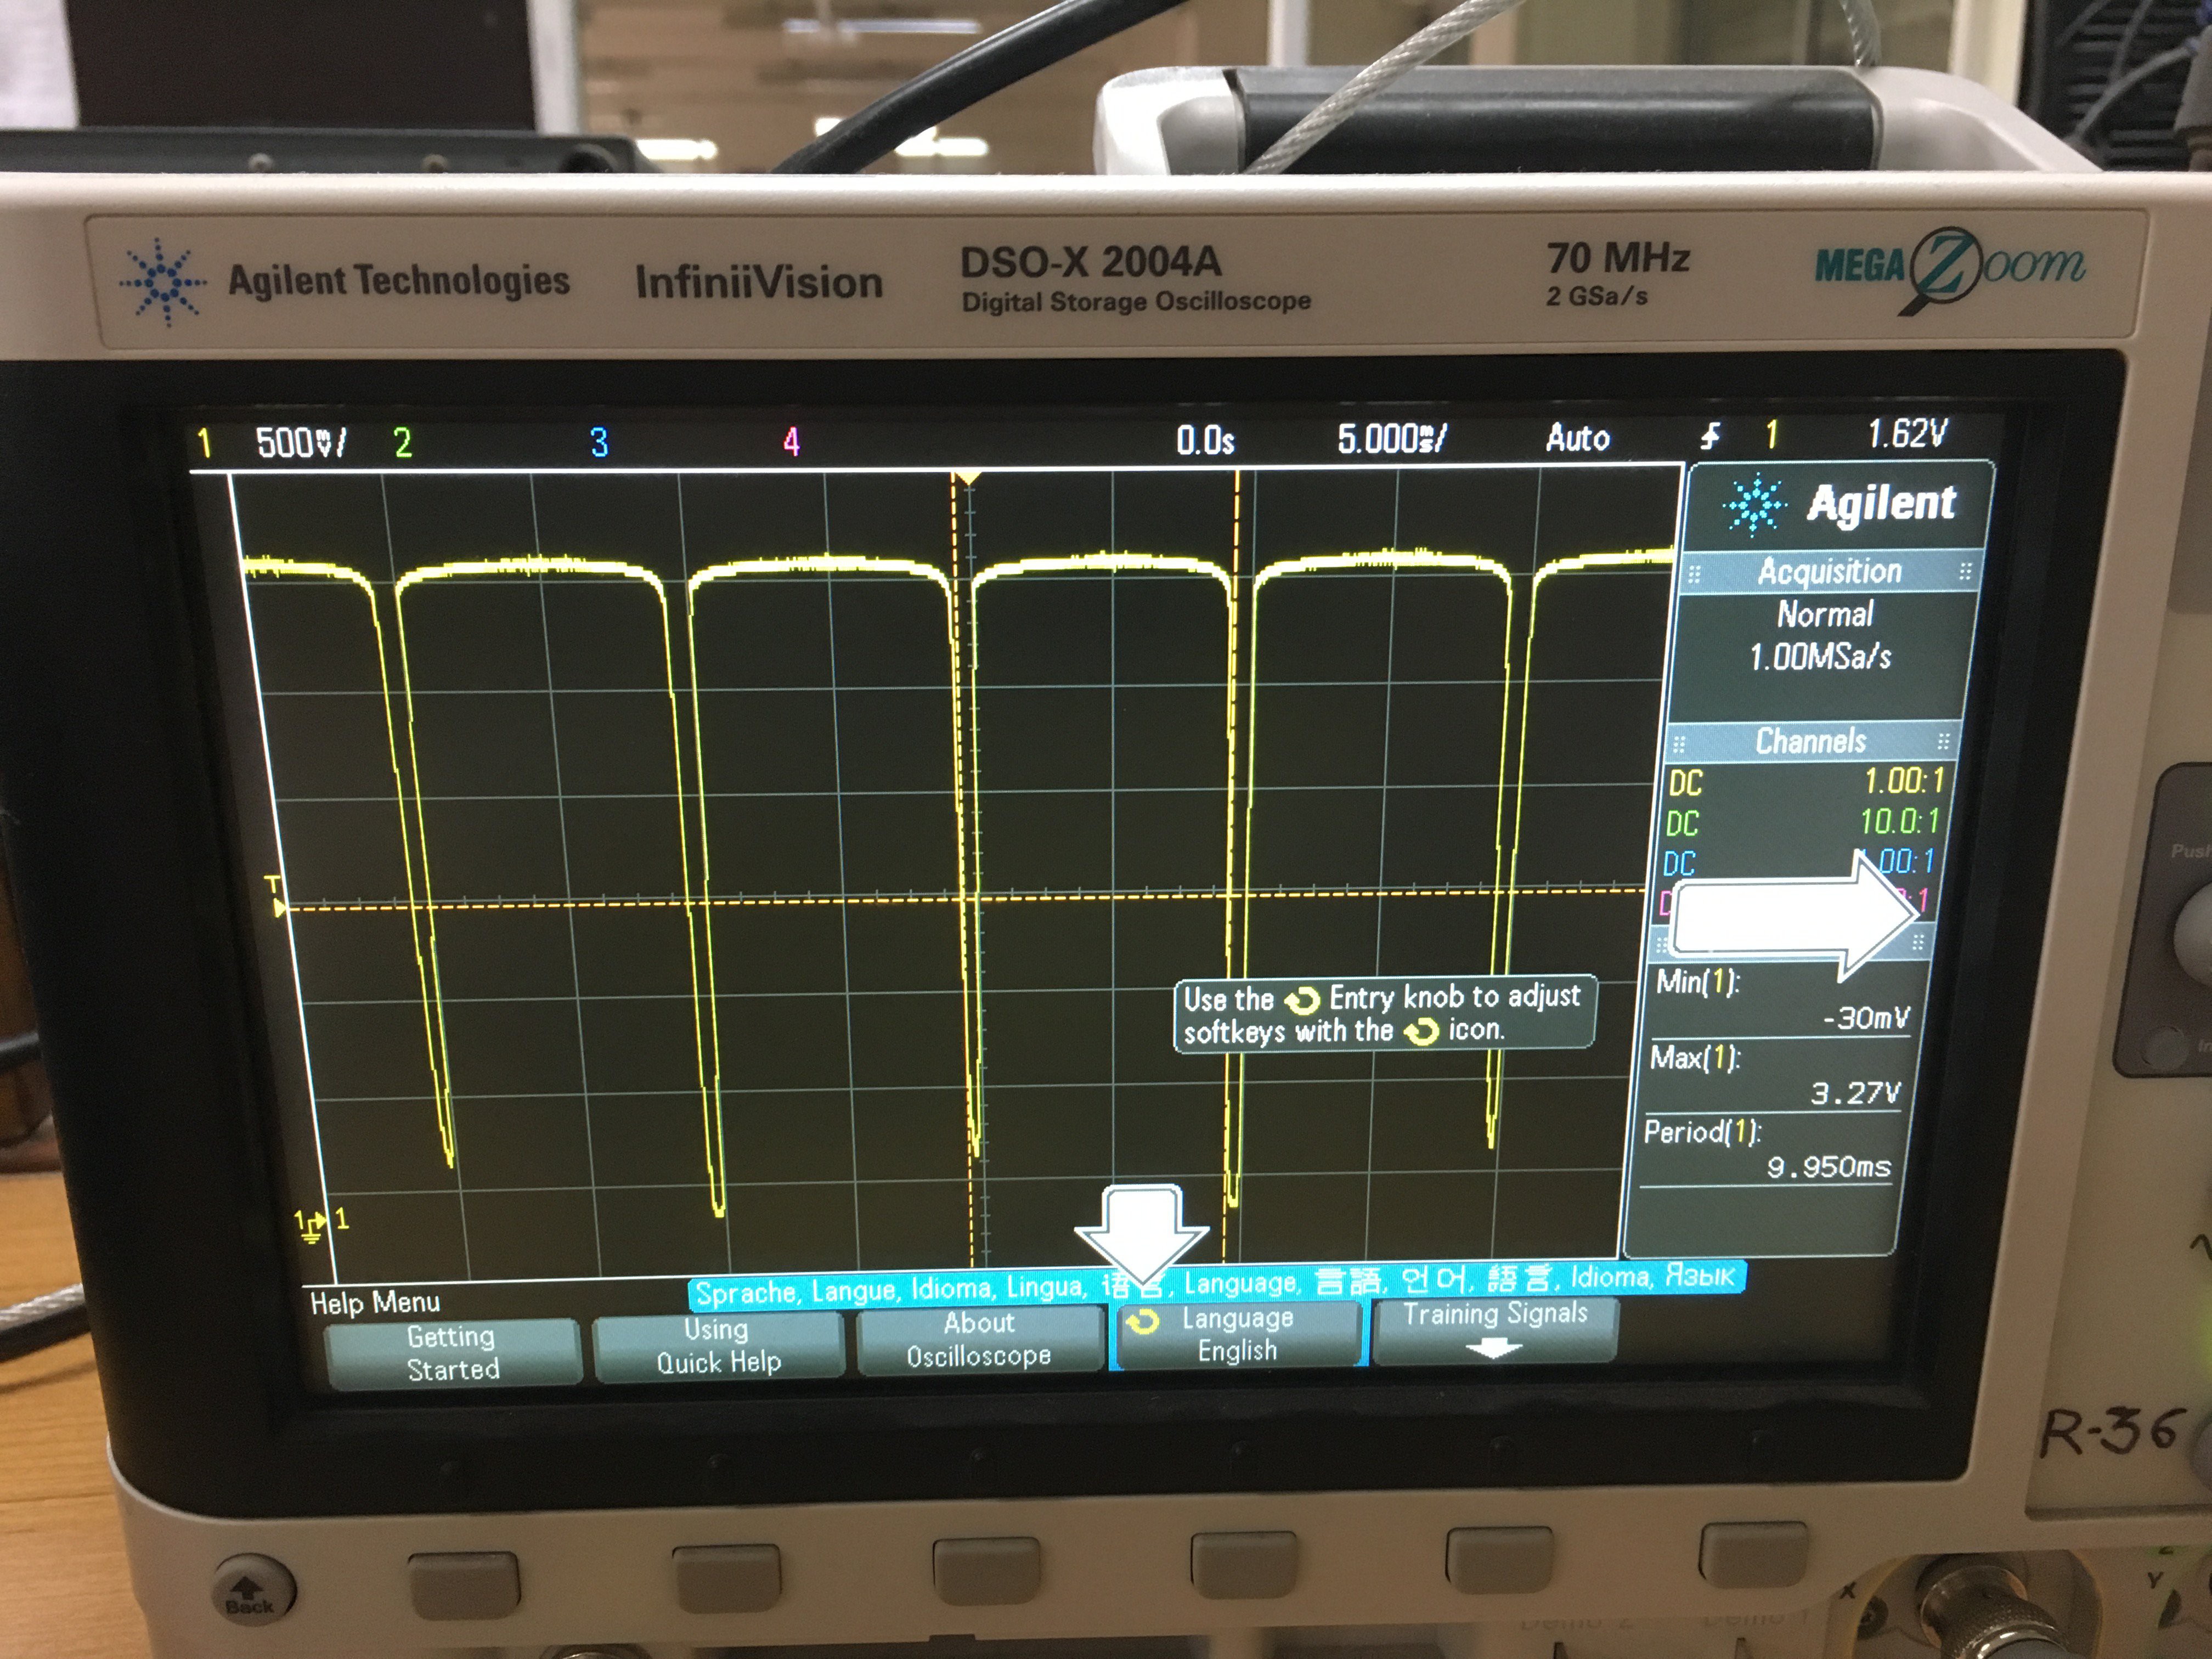Click the trigger level T marker

tap(274, 897)
